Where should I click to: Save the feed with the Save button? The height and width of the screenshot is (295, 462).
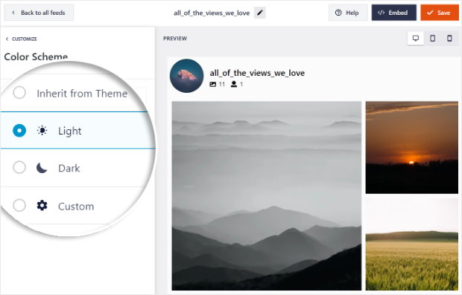(440, 13)
